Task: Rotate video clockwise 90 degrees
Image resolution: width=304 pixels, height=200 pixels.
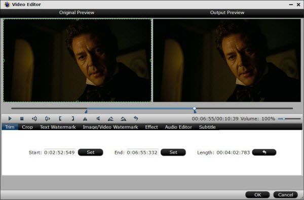Action: point(123,118)
